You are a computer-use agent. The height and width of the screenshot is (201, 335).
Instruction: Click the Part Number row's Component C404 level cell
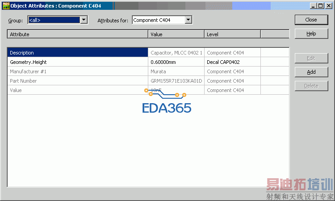click(232, 81)
